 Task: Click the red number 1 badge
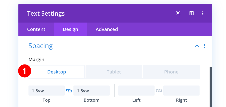24,72
